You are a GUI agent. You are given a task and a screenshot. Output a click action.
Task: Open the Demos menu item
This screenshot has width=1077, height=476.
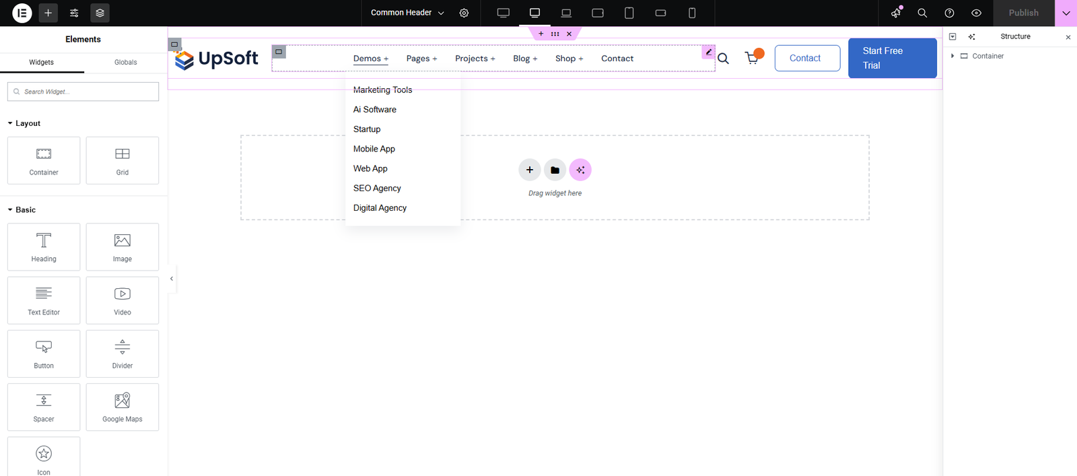point(371,59)
